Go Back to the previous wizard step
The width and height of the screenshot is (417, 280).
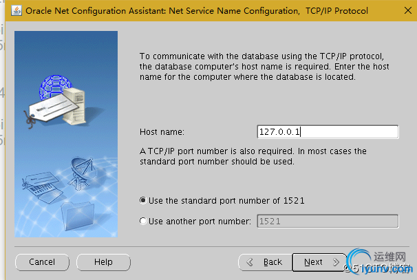tap(265, 262)
